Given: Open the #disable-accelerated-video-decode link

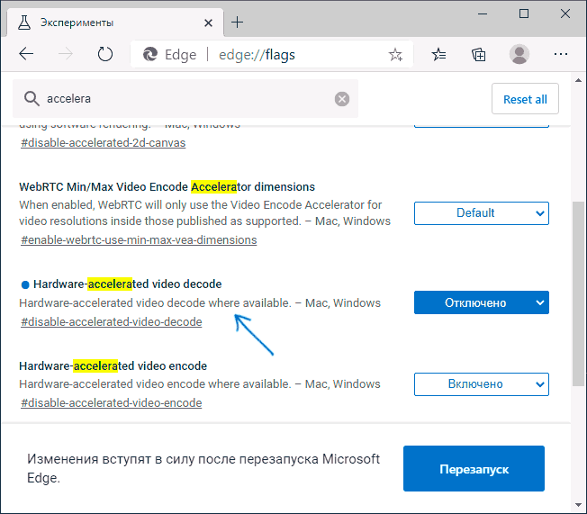Looking at the screenshot, I should pyautogui.click(x=112, y=322).
